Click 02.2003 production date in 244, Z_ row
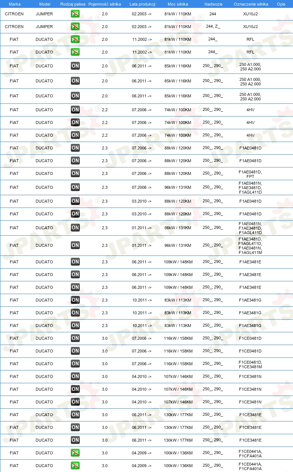Viewport: 293px width, 472px height. (142, 27)
